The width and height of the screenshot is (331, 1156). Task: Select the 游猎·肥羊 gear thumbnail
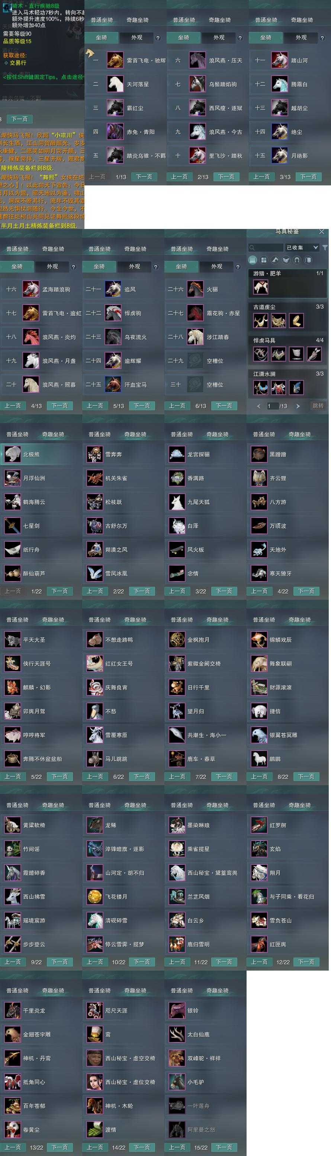pyautogui.click(x=261, y=287)
